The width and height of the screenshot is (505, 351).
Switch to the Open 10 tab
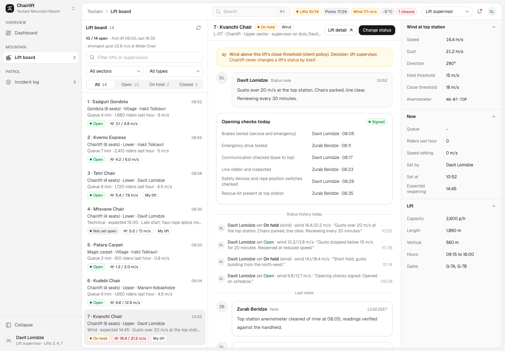[x=130, y=85]
